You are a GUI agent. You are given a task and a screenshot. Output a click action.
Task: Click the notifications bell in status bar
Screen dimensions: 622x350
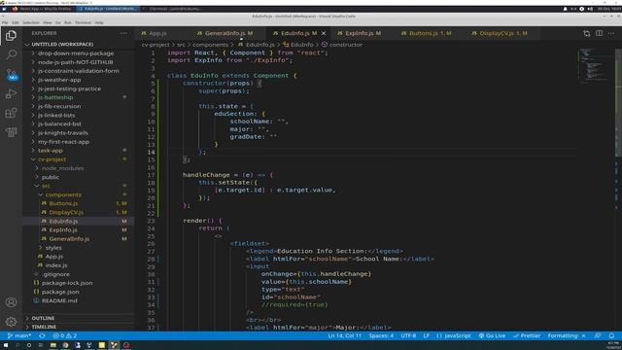pos(611,335)
